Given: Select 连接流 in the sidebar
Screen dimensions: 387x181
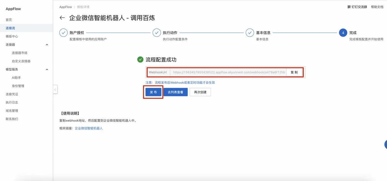Looking at the screenshot, I should click(11, 28).
